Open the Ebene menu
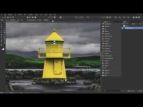The height and width of the screenshot is (107, 143). 25,15
